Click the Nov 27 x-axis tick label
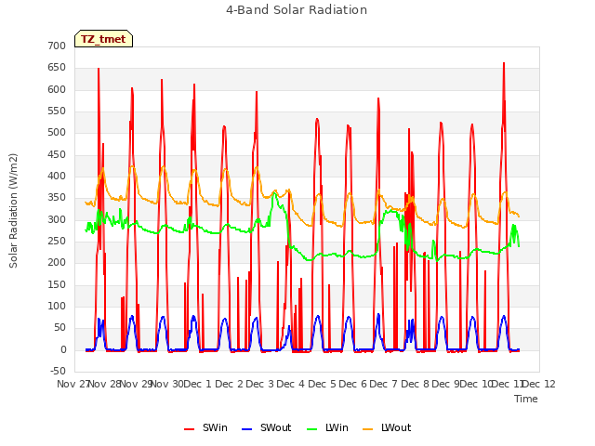Viewport: 595px width, 446px height. 73,384
